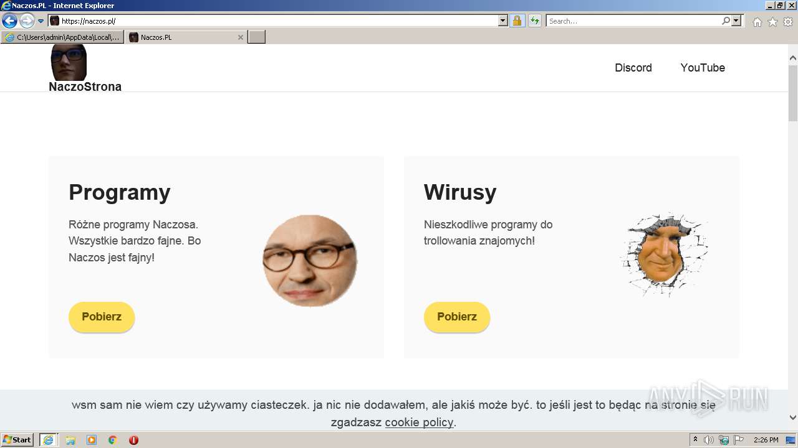
Task: Open Favorites star icon
Action: 772,22
